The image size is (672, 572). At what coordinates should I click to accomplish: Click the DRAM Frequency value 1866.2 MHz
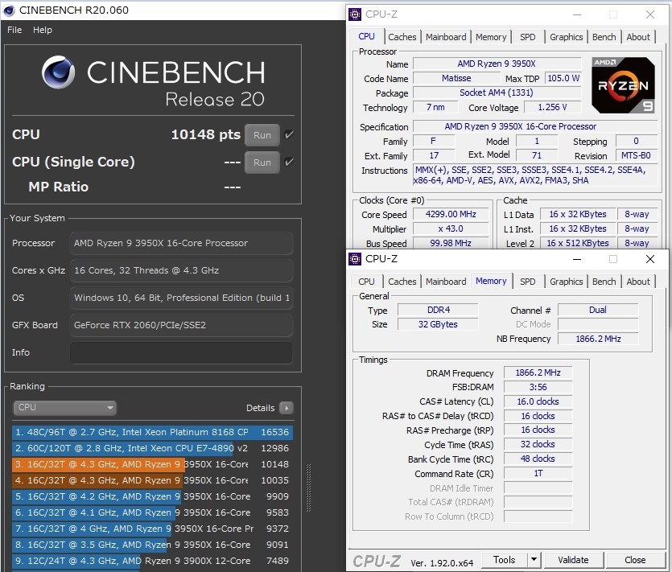pos(538,372)
